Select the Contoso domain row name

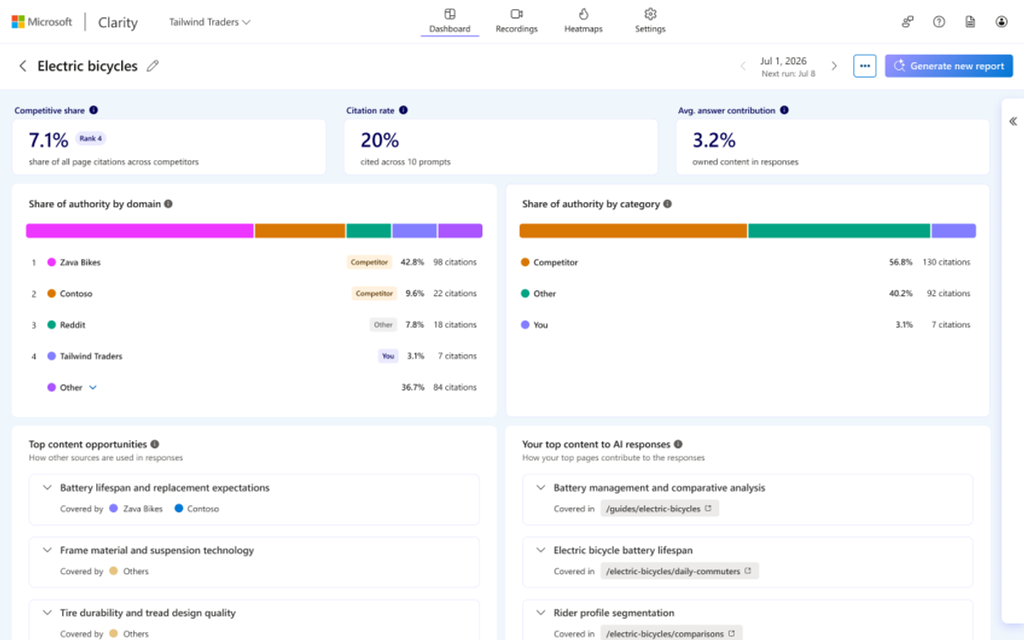(x=76, y=294)
